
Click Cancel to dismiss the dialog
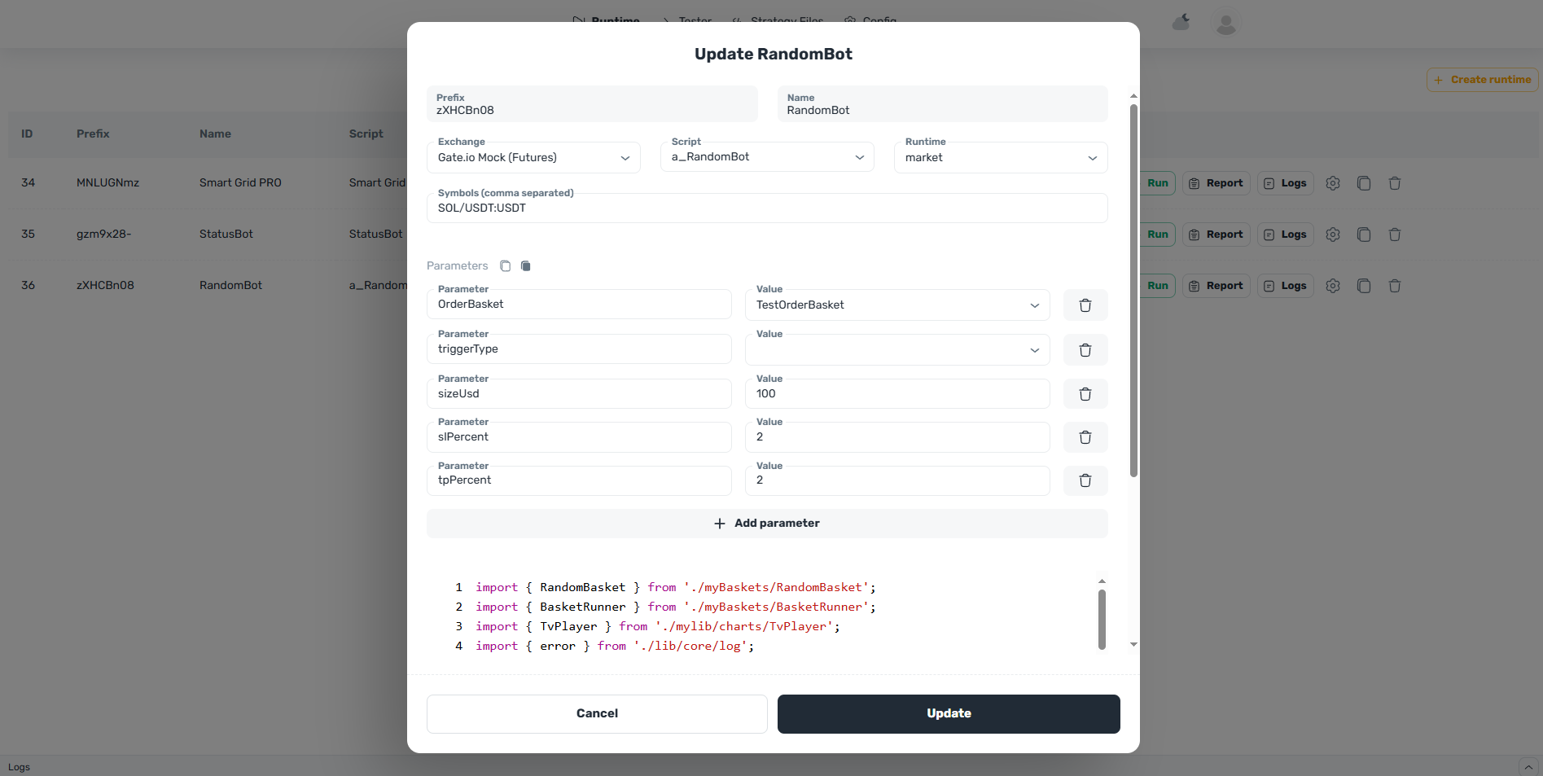tap(597, 713)
